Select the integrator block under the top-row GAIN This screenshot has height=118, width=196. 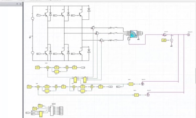[x=57, y=72]
